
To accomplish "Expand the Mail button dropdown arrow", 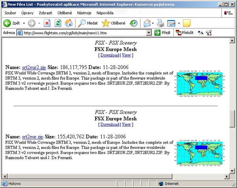I will pos(152,23).
